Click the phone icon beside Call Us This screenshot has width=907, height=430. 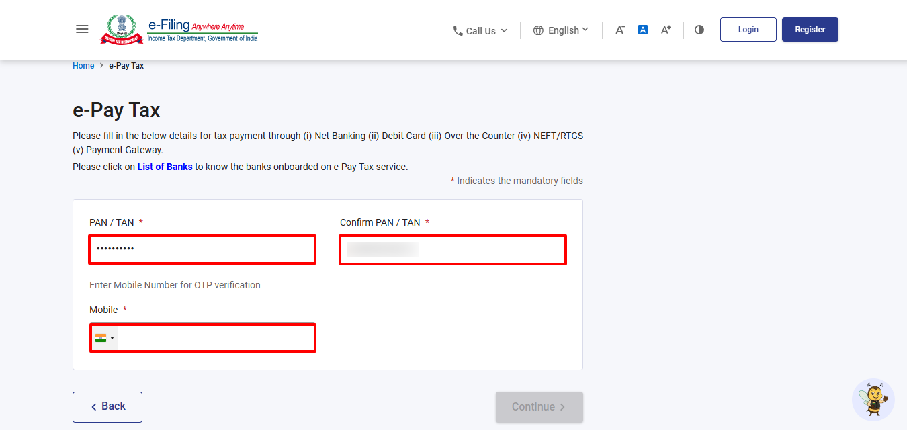[458, 31]
